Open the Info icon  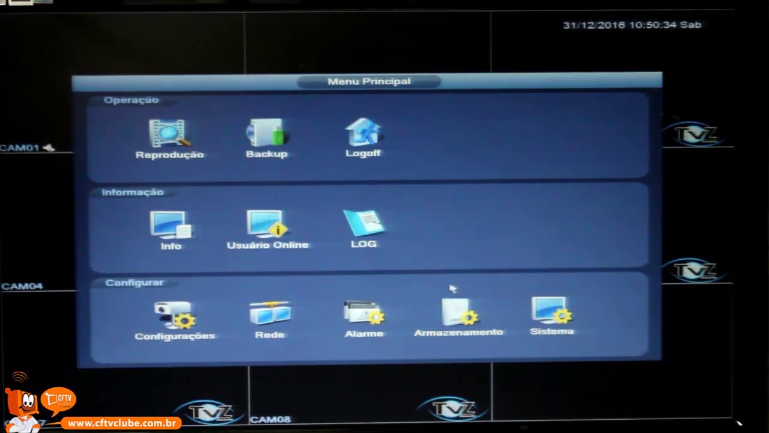[x=171, y=225]
